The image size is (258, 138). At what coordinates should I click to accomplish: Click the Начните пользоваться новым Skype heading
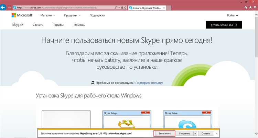(127, 40)
